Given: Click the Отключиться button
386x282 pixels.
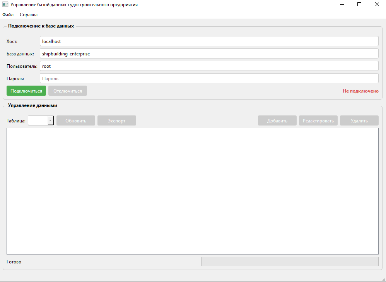Looking at the screenshot, I should tap(68, 91).
